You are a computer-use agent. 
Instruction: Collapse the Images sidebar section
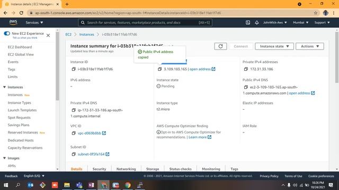click(4, 158)
